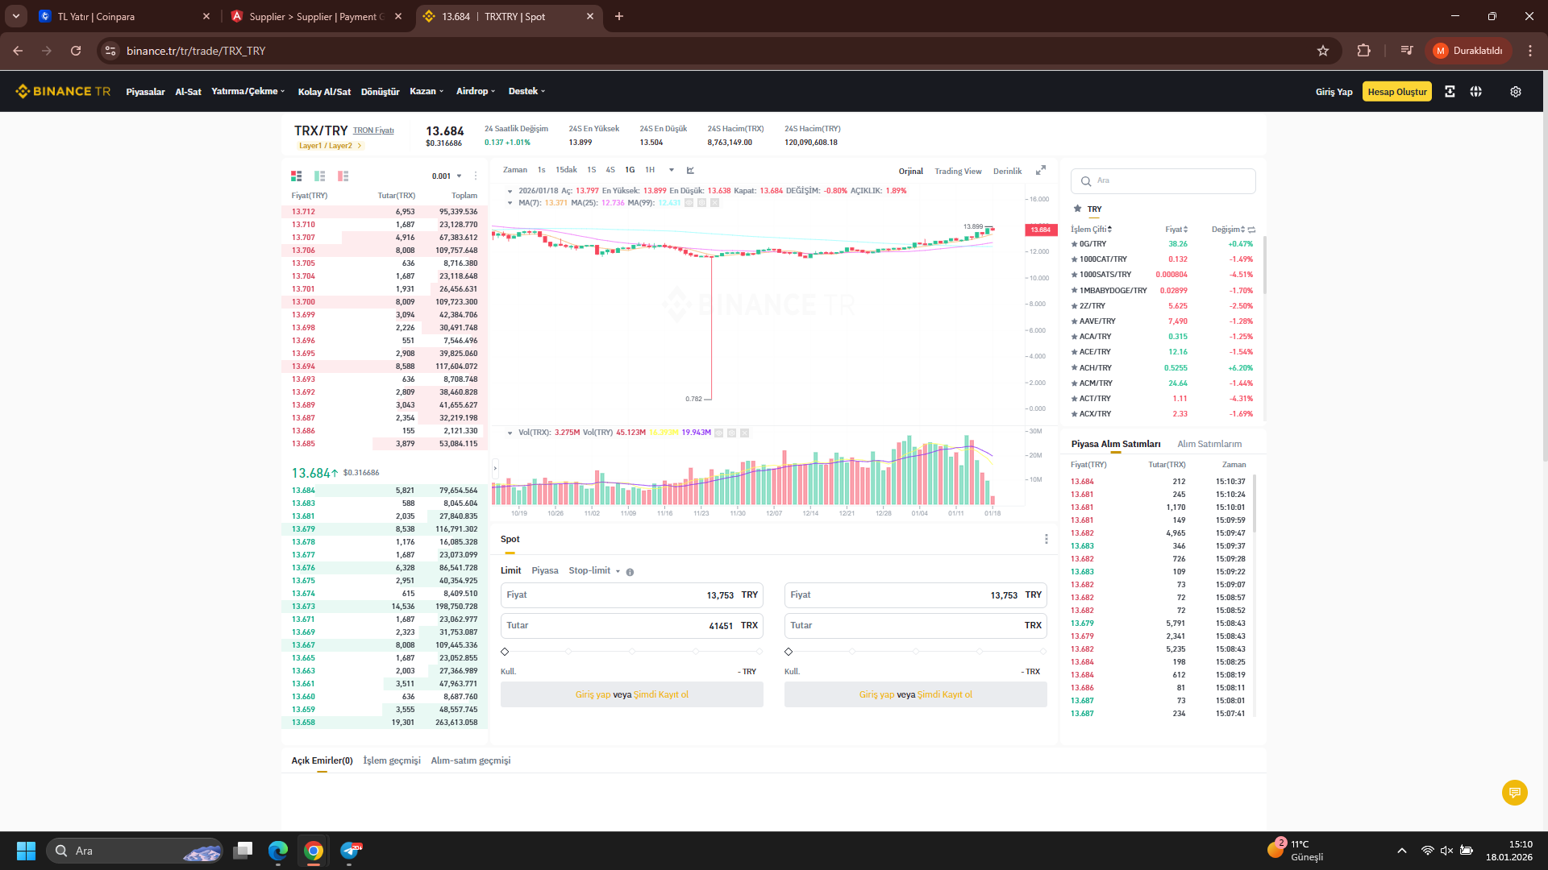Click the sell amount slider start handle
Screen dimensions: 1548x870
[x=789, y=652]
